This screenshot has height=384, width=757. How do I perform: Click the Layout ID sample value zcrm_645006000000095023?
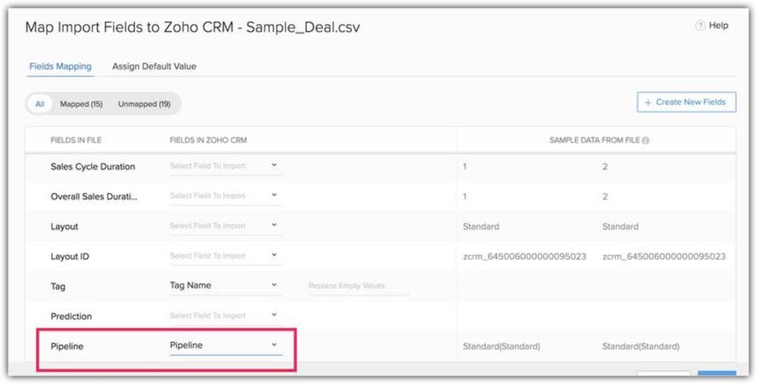click(x=524, y=256)
